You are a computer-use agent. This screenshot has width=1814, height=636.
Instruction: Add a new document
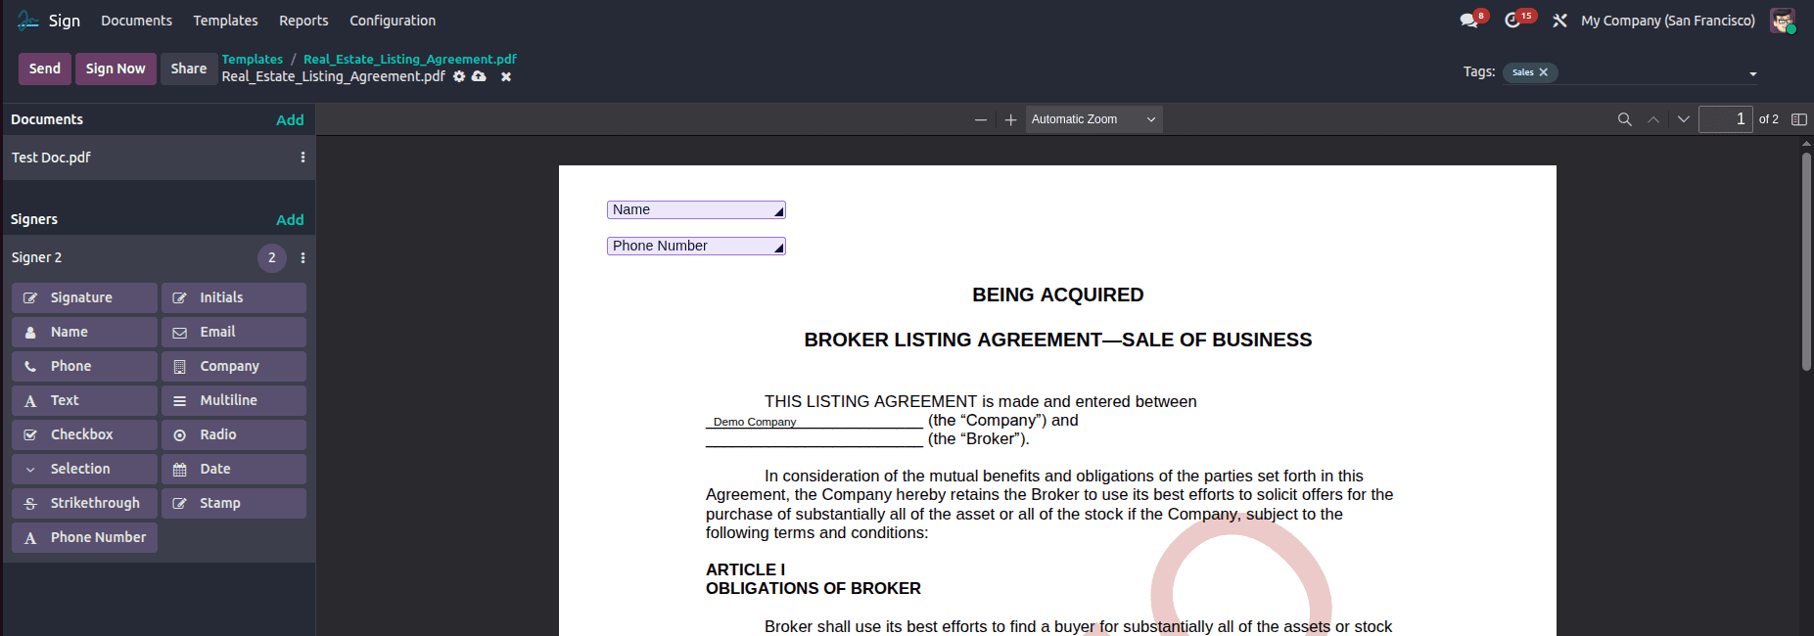click(x=290, y=120)
